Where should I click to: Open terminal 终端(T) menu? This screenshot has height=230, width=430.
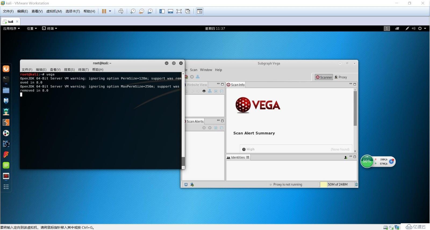tap(83, 69)
